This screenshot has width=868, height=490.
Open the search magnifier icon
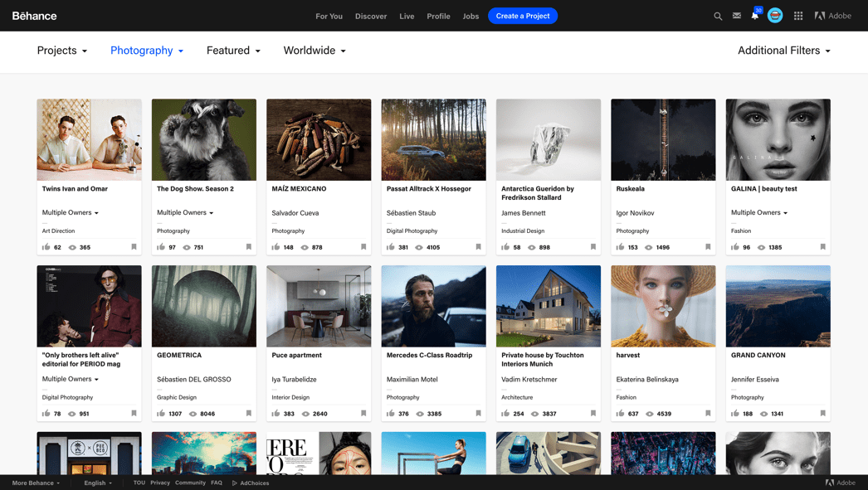[x=718, y=16]
